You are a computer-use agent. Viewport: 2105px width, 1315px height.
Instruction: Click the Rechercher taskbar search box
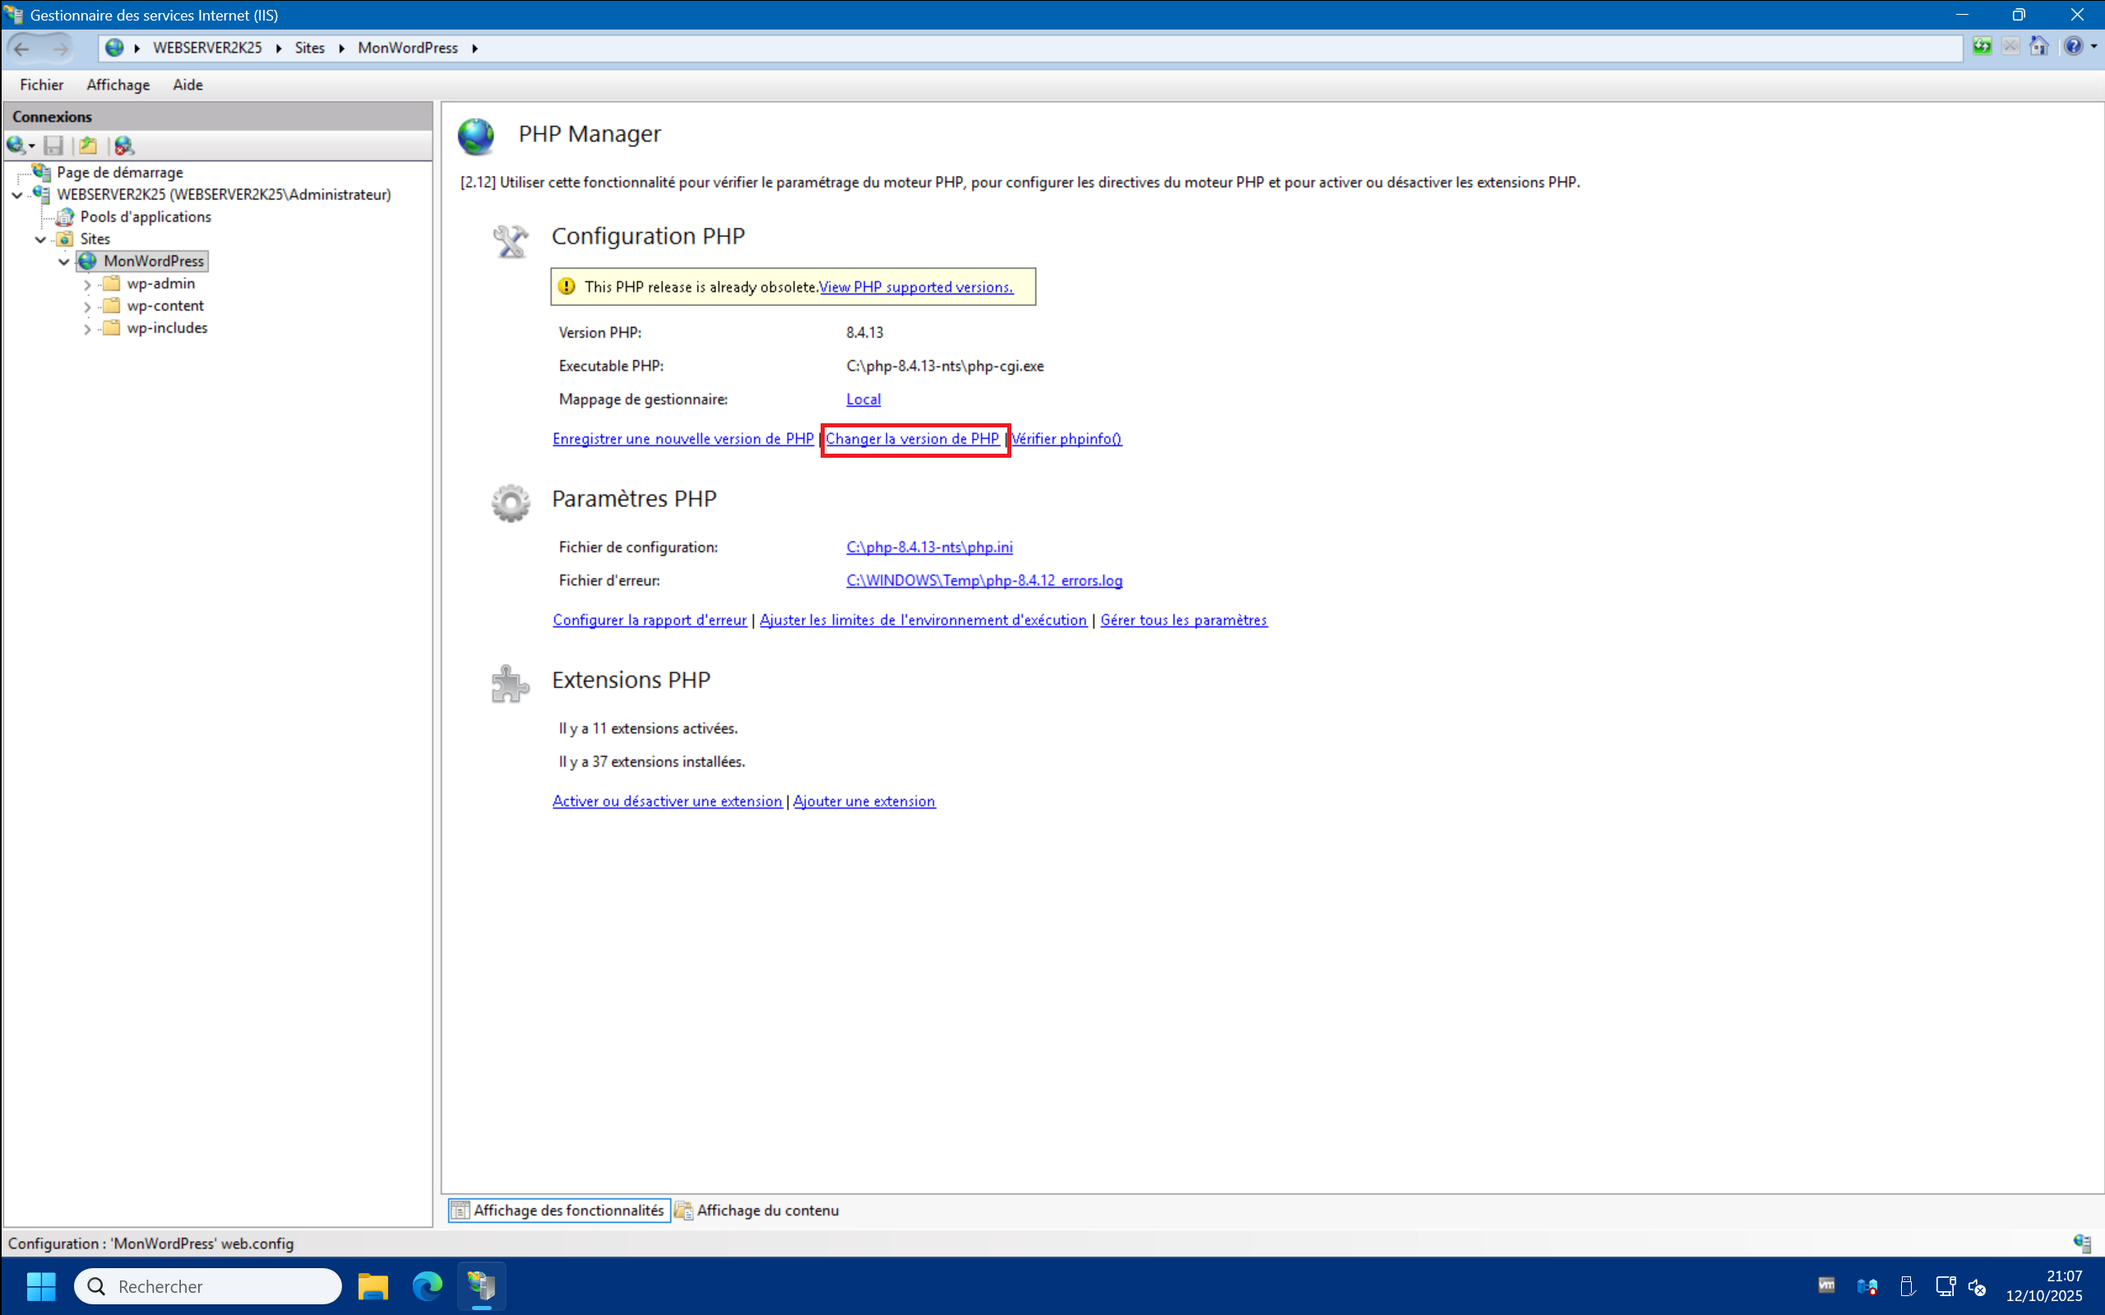coord(209,1285)
